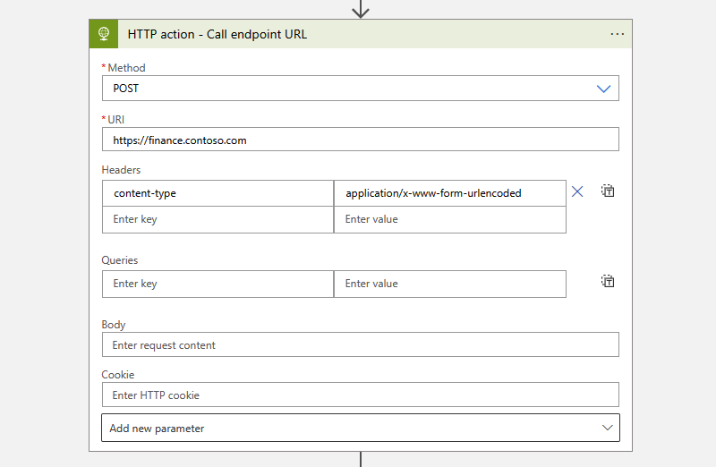
Task: Click the empty Headers Enter value field
Action: (449, 219)
